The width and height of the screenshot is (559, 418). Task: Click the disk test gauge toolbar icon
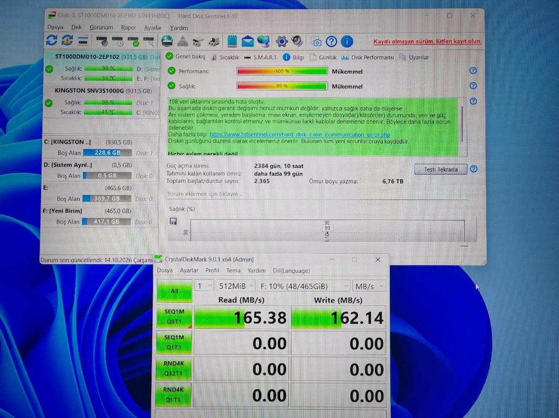pos(102,41)
